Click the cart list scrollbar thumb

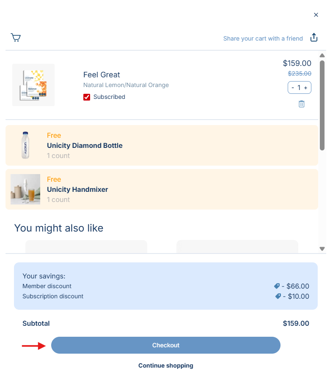click(322, 106)
